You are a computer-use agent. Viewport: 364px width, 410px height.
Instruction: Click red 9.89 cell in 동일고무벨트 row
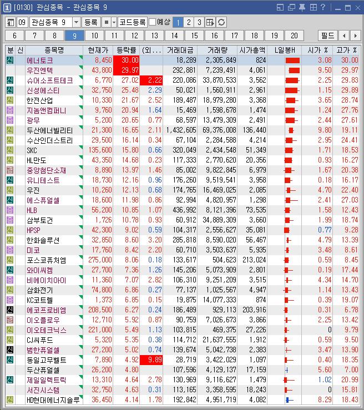point(151,360)
